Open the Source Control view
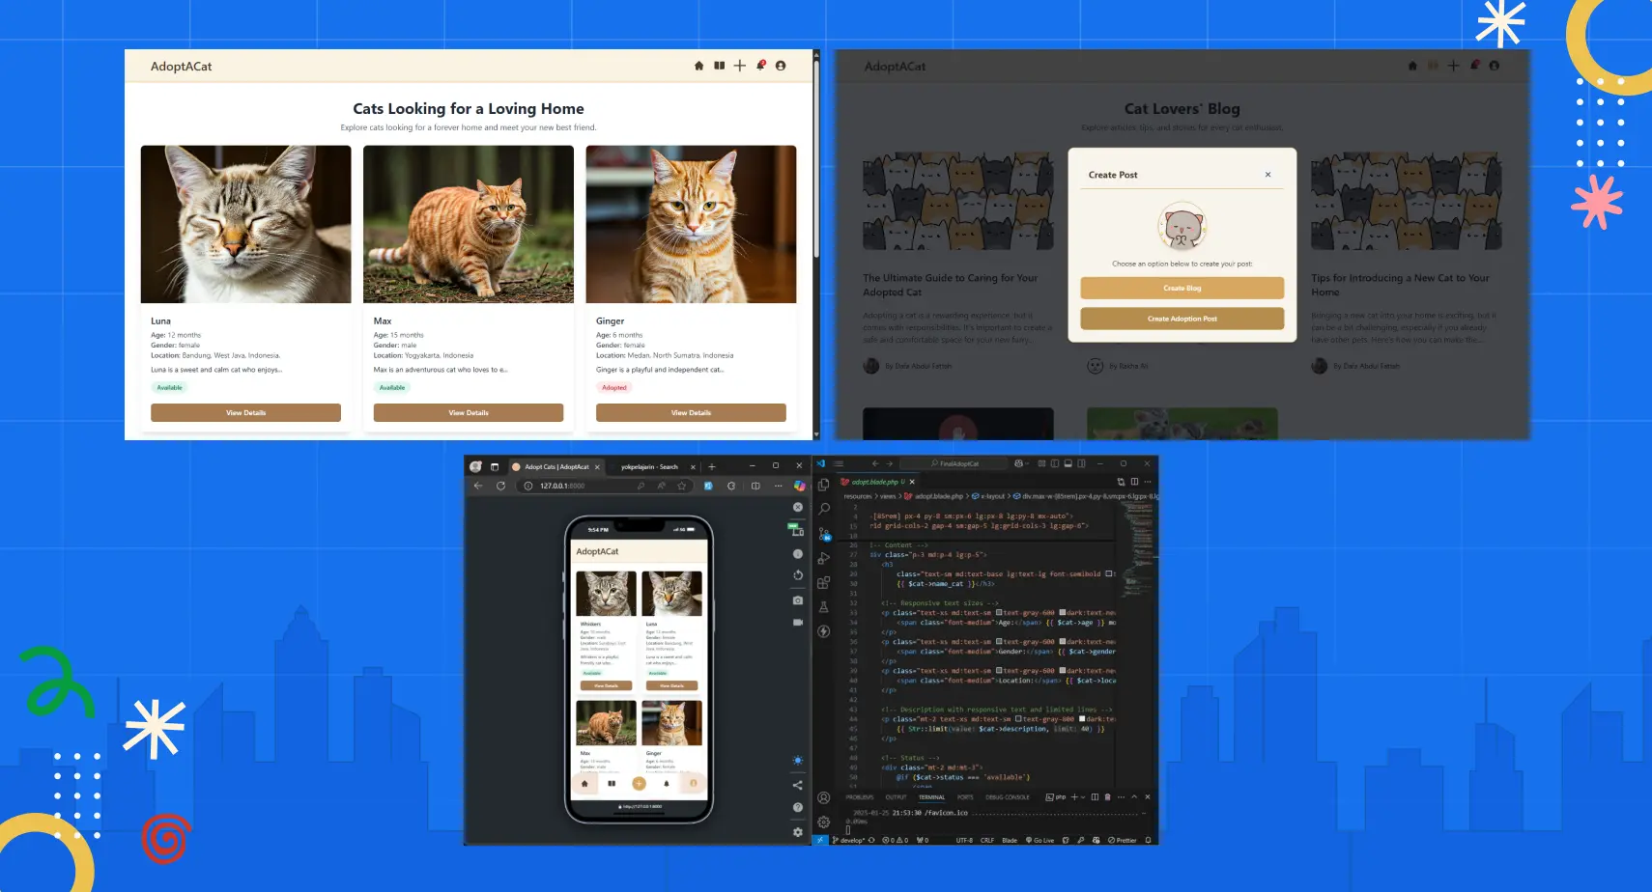This screenshot has width=1652, height=892. click(824, 533)
